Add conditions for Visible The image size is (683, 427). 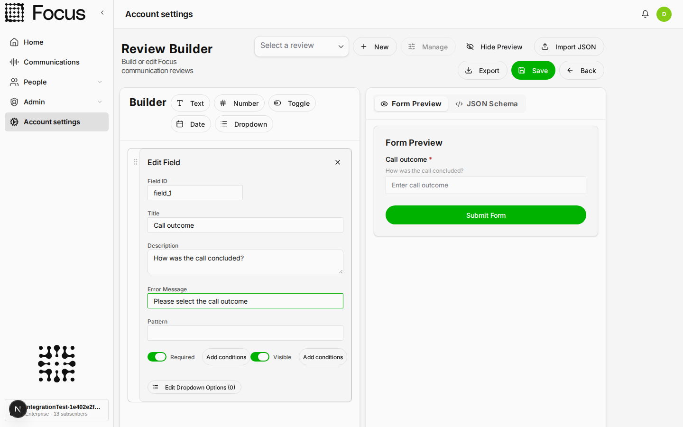(323, 357)
